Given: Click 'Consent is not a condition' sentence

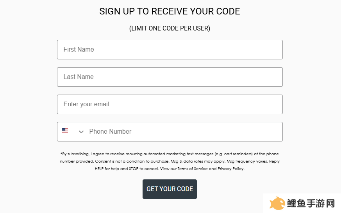Looking at the screenshot, I should pos(132,161).
